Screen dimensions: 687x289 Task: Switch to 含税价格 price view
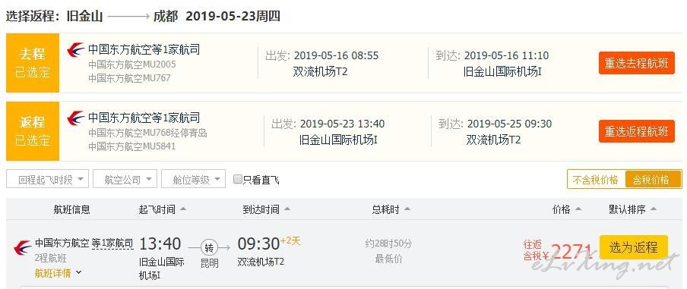click(x=653, y=179)
